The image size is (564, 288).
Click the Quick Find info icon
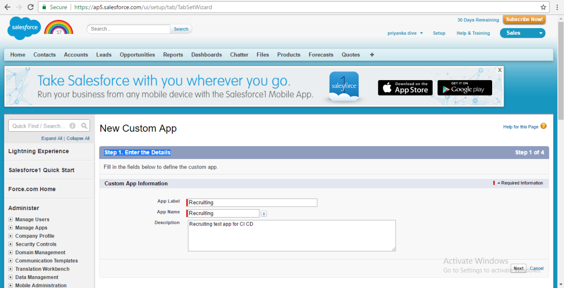(72, 126)
